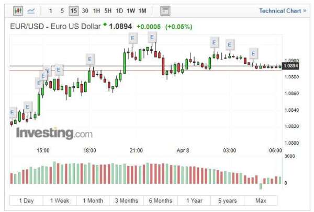This screenshot has width=314, height=212.
Task: Select the 5 minute interval
Action: [x=62, y=11]
